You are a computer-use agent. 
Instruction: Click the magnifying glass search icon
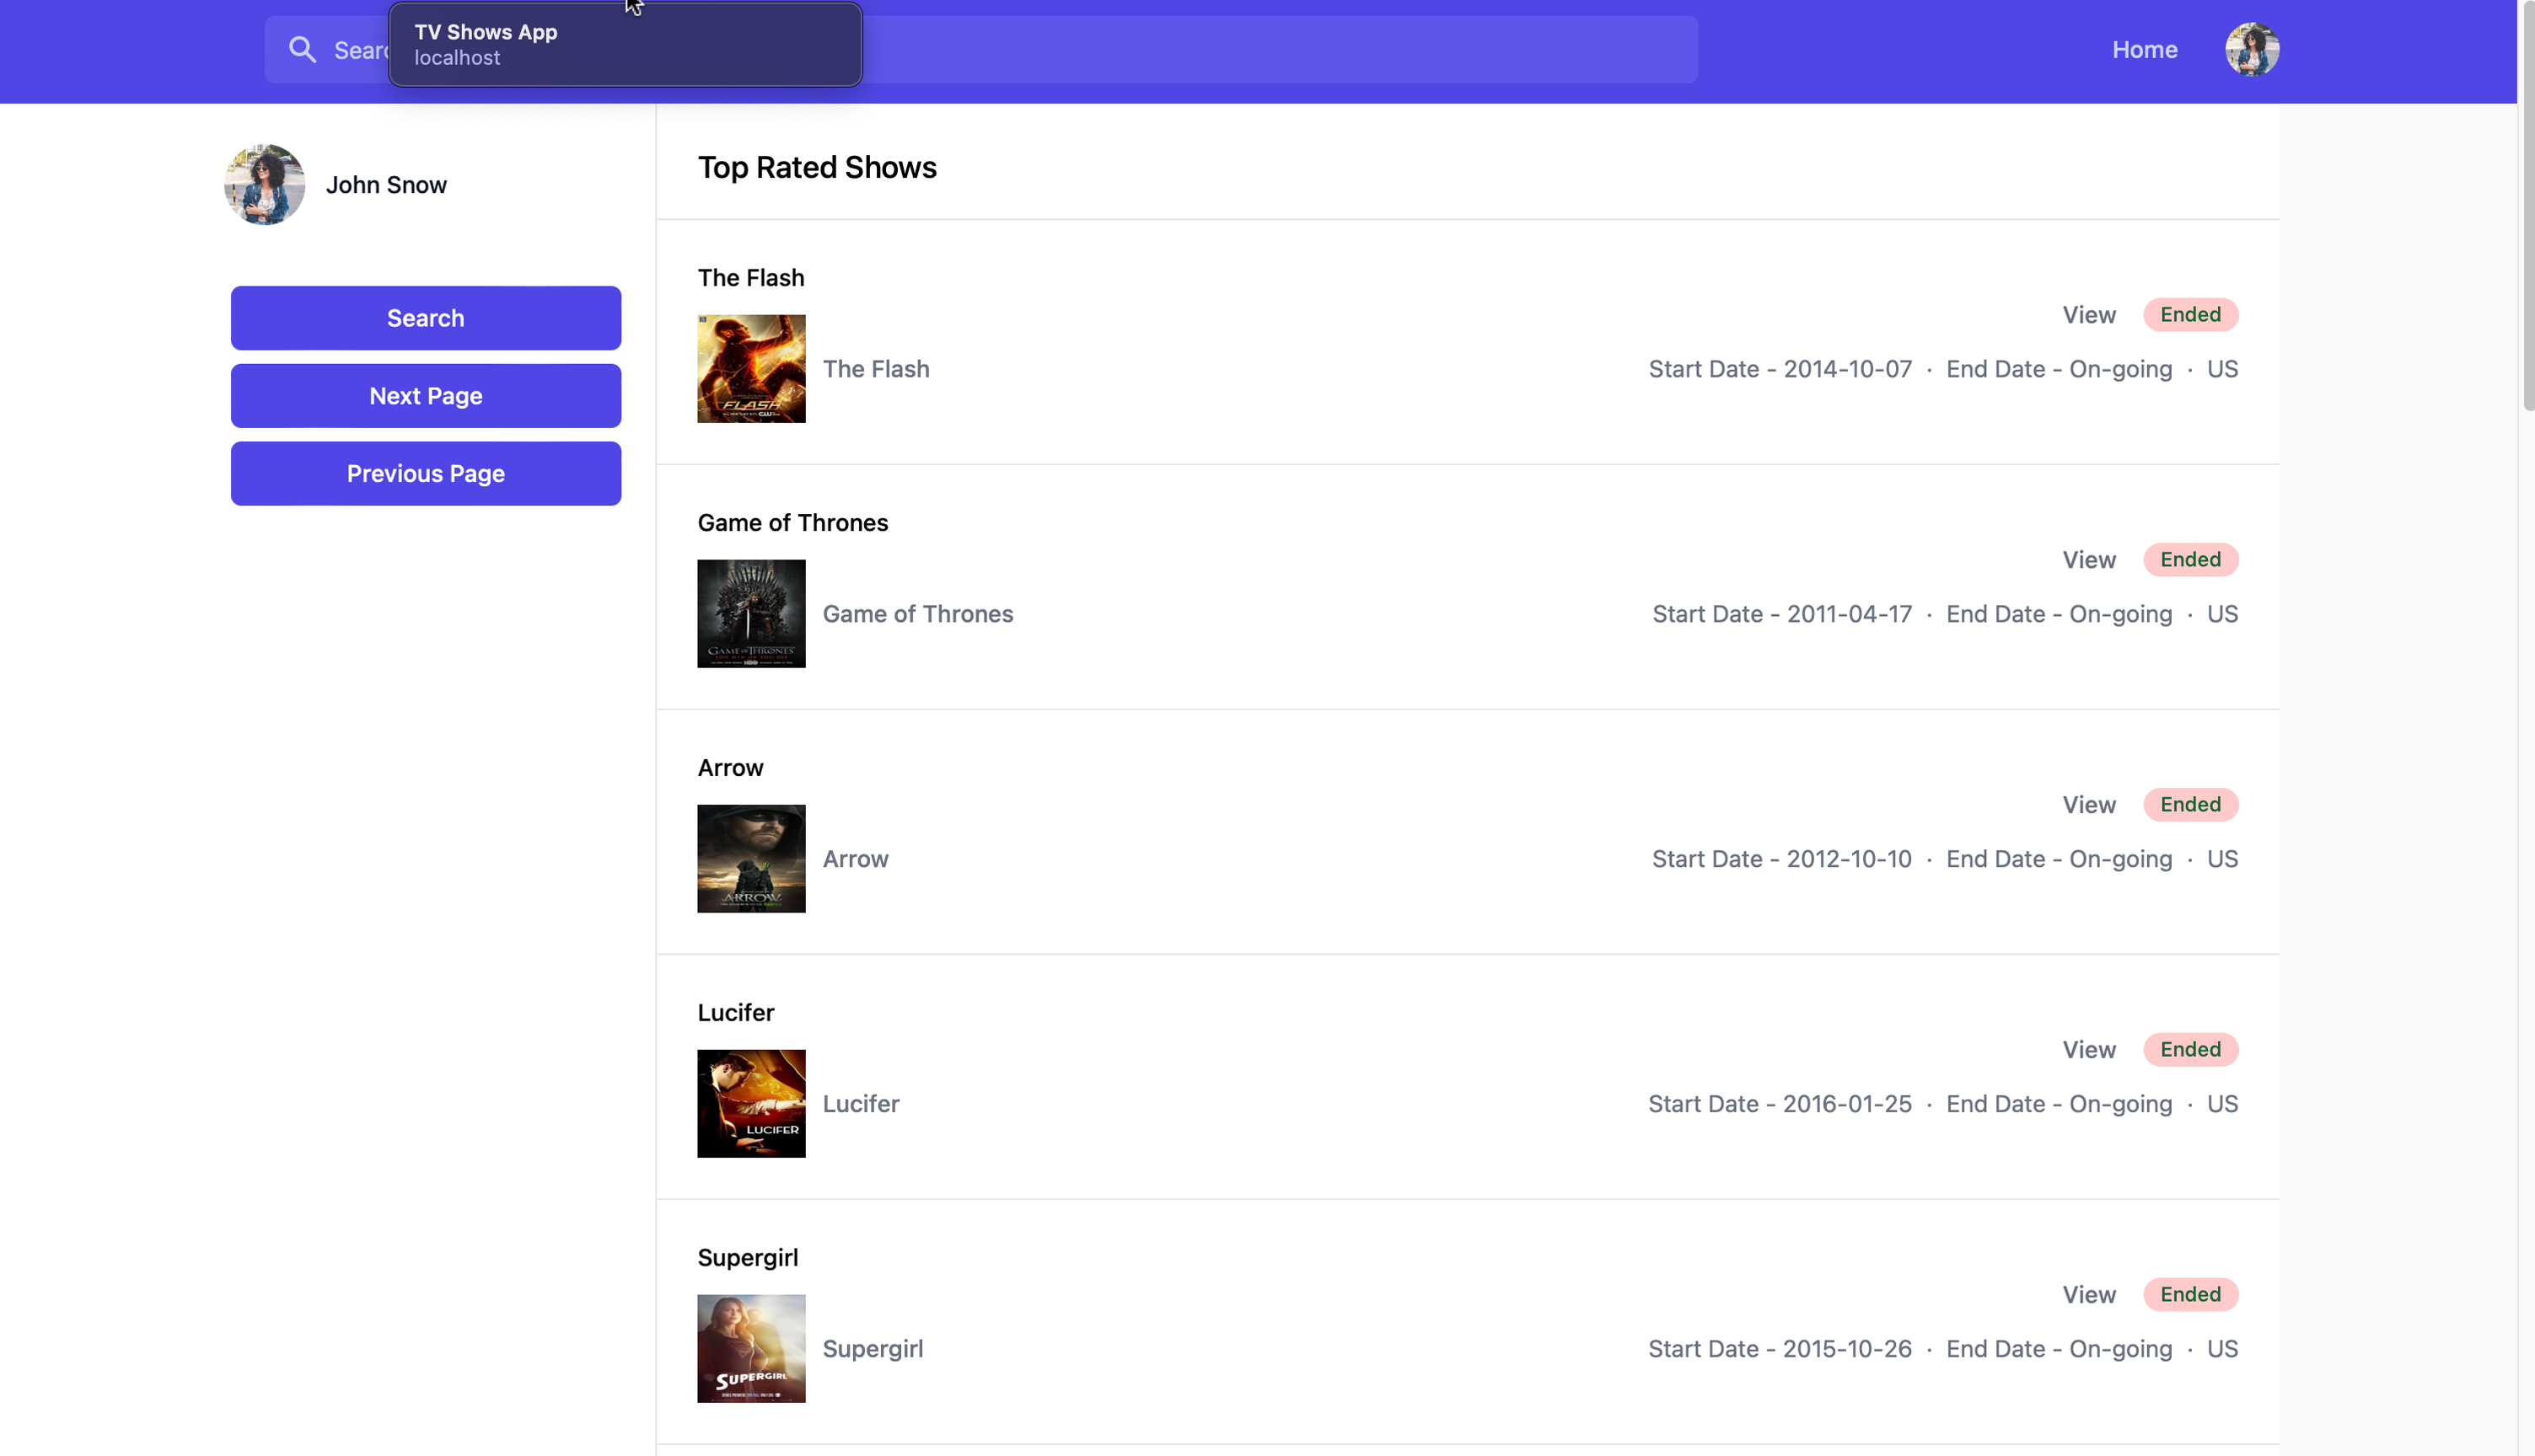[302, 50]
